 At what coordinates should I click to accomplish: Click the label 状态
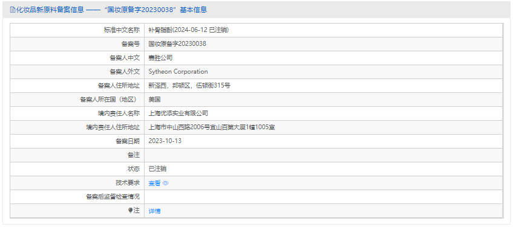pos(133,168)
